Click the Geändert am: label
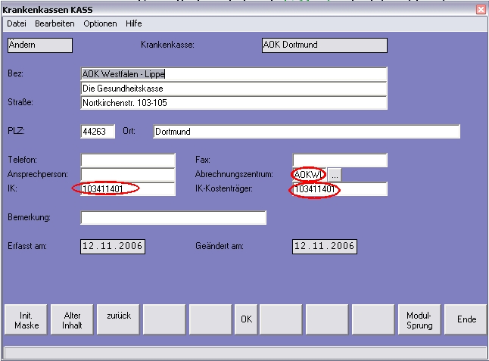489x361 pixels. tap(220, 246)
